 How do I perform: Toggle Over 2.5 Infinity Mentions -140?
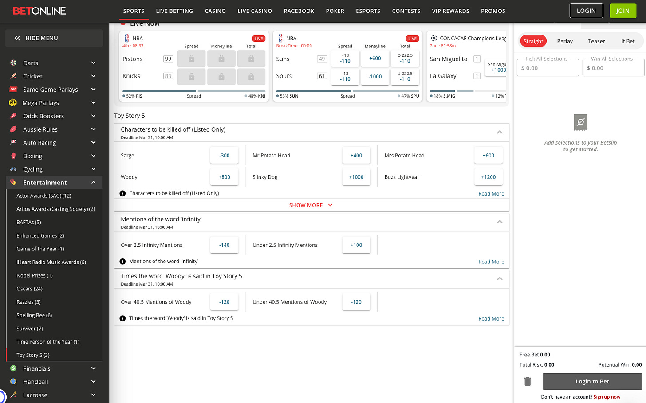click(x=225, y=245)
